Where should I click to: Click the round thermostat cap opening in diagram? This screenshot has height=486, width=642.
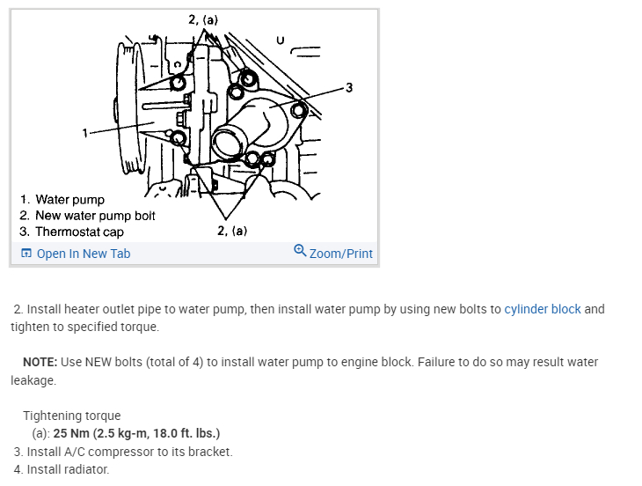coord(230,141)
